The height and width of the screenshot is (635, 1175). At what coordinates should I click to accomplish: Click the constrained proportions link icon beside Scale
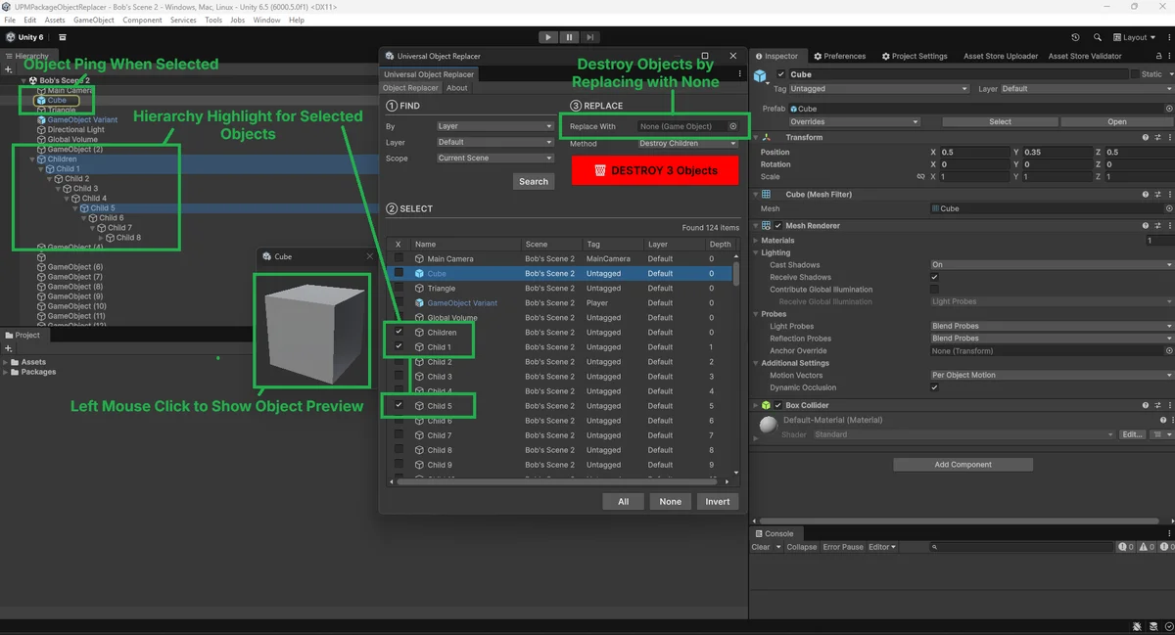pos(919,177)
